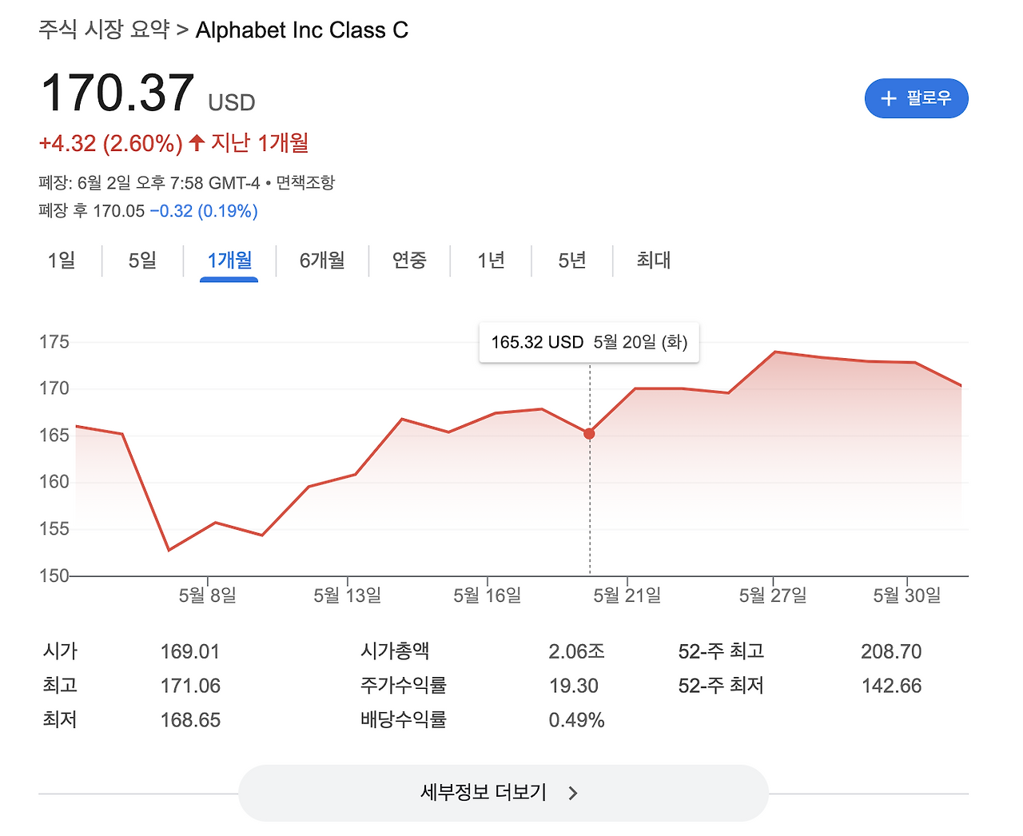Click the 1일 tab

[62, 261]
